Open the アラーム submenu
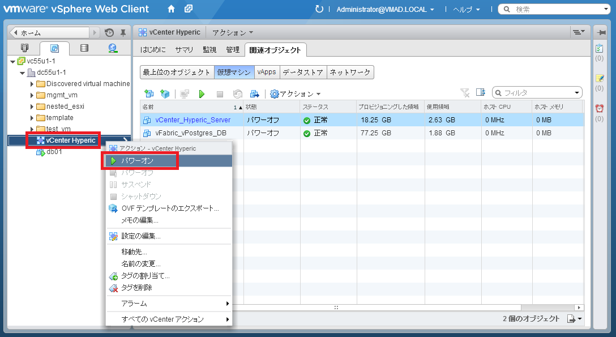 tap(169, 304)
